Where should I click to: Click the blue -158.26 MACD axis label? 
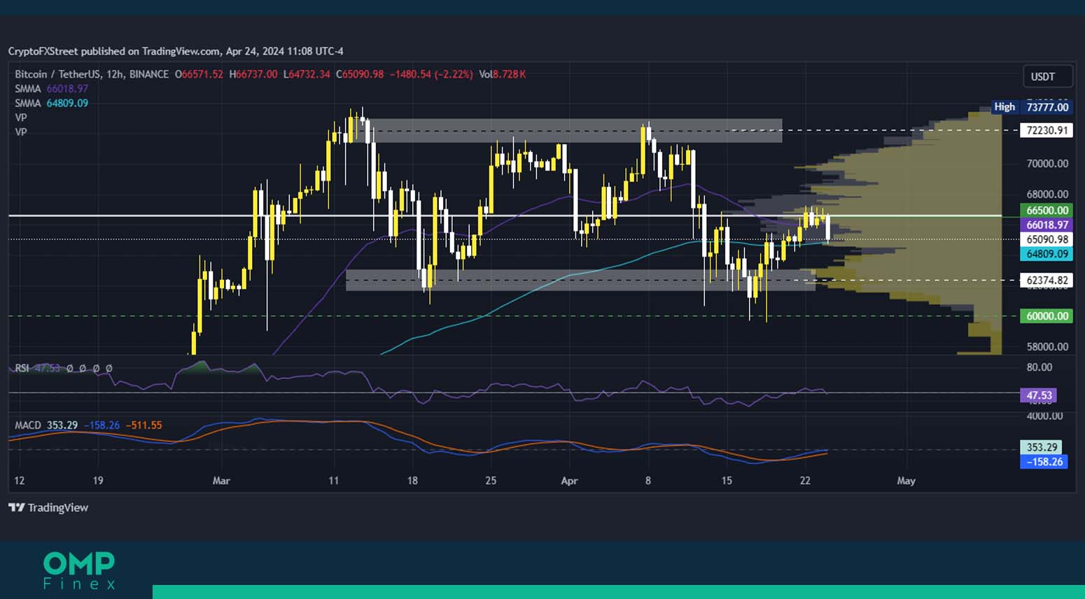click(1044, 462)
